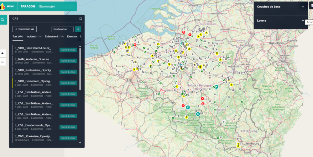Run search with teal magnifier in CAS panel

click(x=78, y=29)
